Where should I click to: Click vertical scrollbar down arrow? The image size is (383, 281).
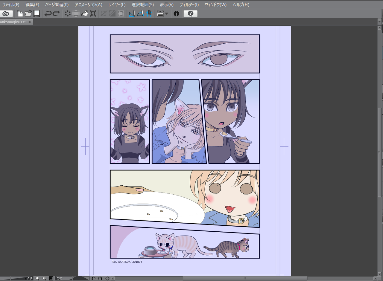pyautogui.click(x=380, y=274)
